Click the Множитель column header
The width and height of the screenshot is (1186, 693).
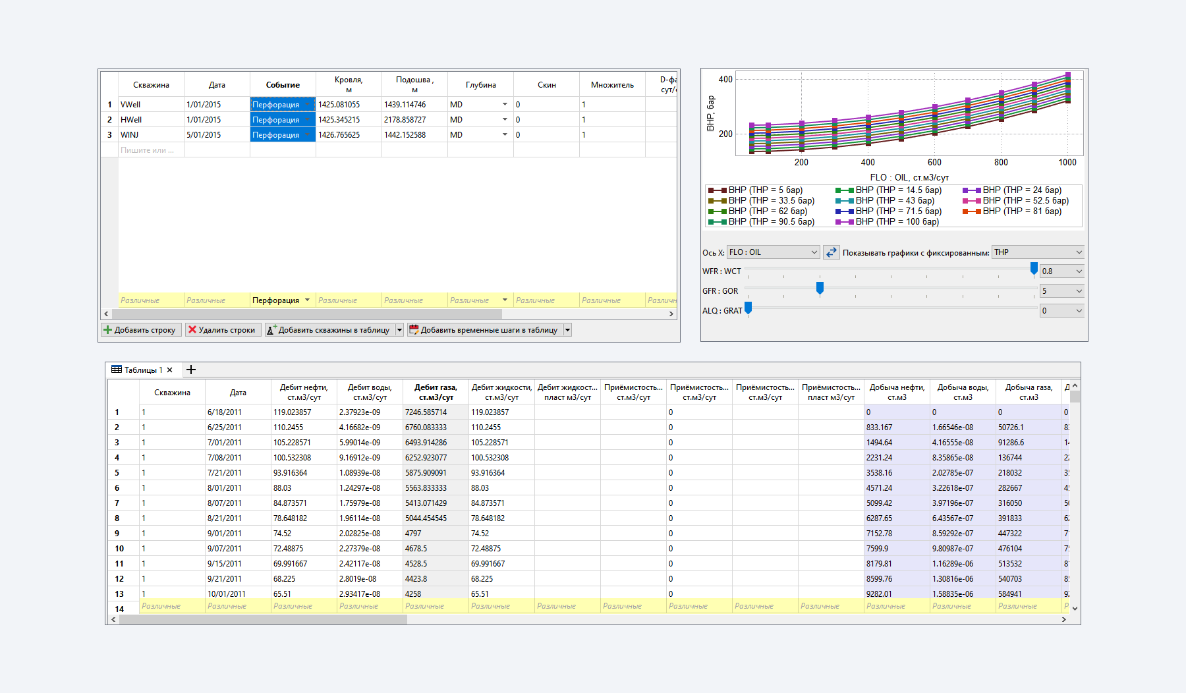click(612, 85)
